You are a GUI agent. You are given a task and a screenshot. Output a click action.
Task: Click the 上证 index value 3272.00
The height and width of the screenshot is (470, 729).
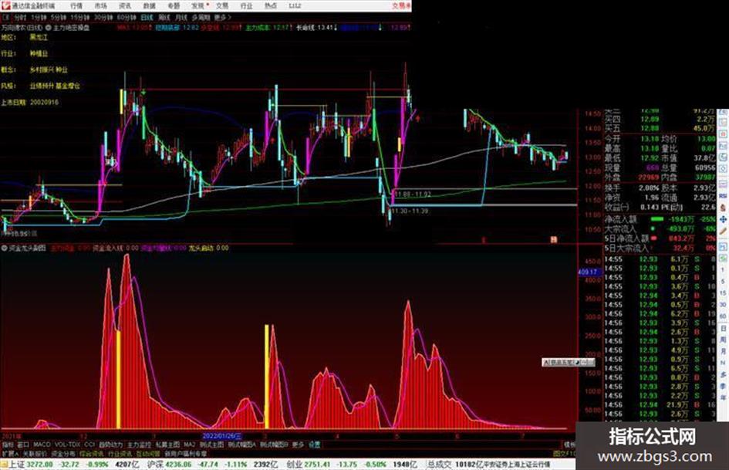[39, 465]
